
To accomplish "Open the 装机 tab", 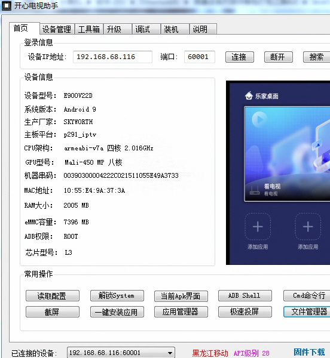I will click(175, 29).
